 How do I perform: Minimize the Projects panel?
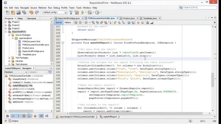(x=51, y=18)
